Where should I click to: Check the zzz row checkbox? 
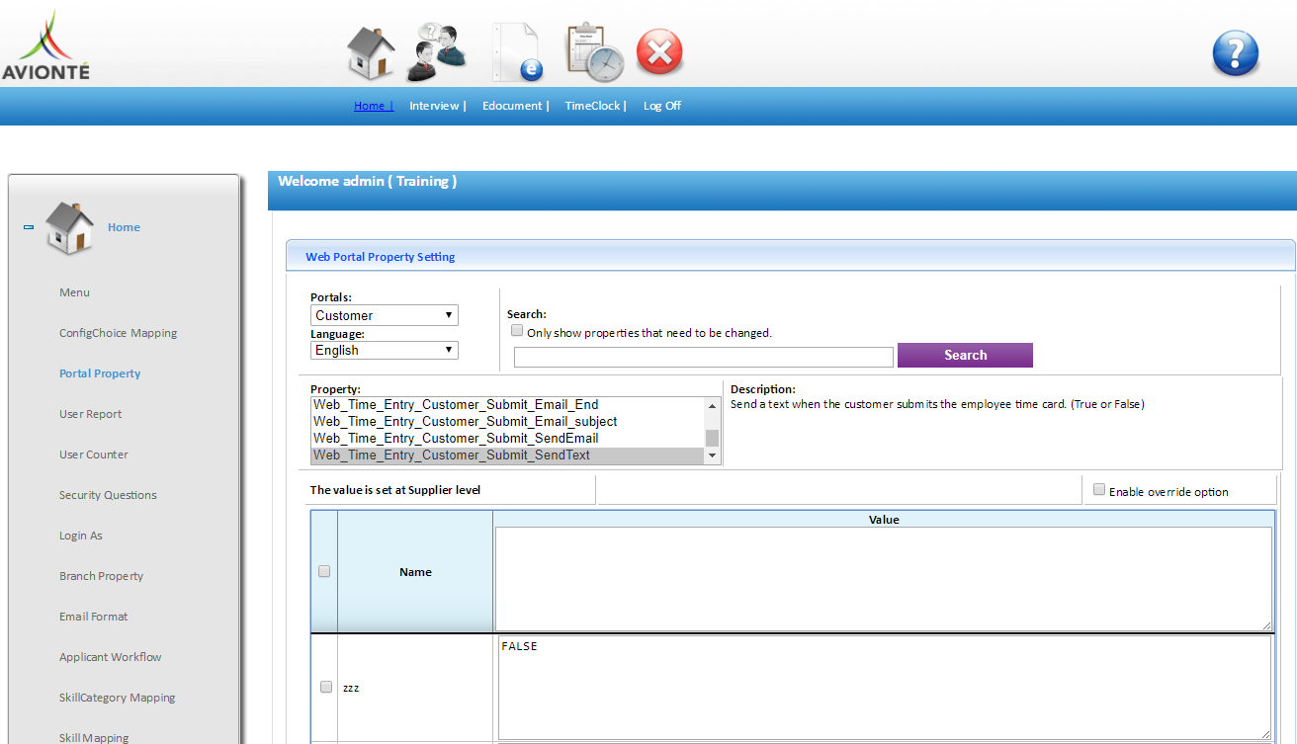pyautogui.click(x=326, y=687)
